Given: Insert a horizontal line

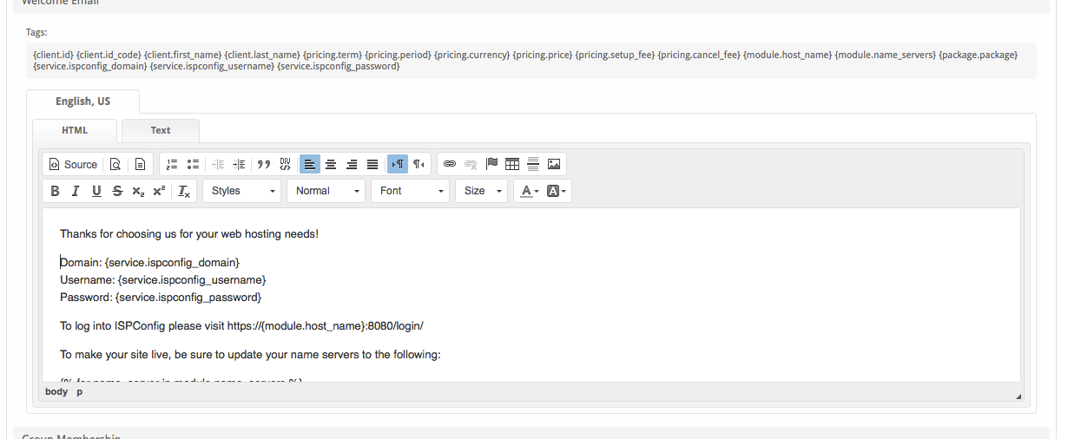Looking at the screenshot, I should pyautogui.click(x=533, y=164).
